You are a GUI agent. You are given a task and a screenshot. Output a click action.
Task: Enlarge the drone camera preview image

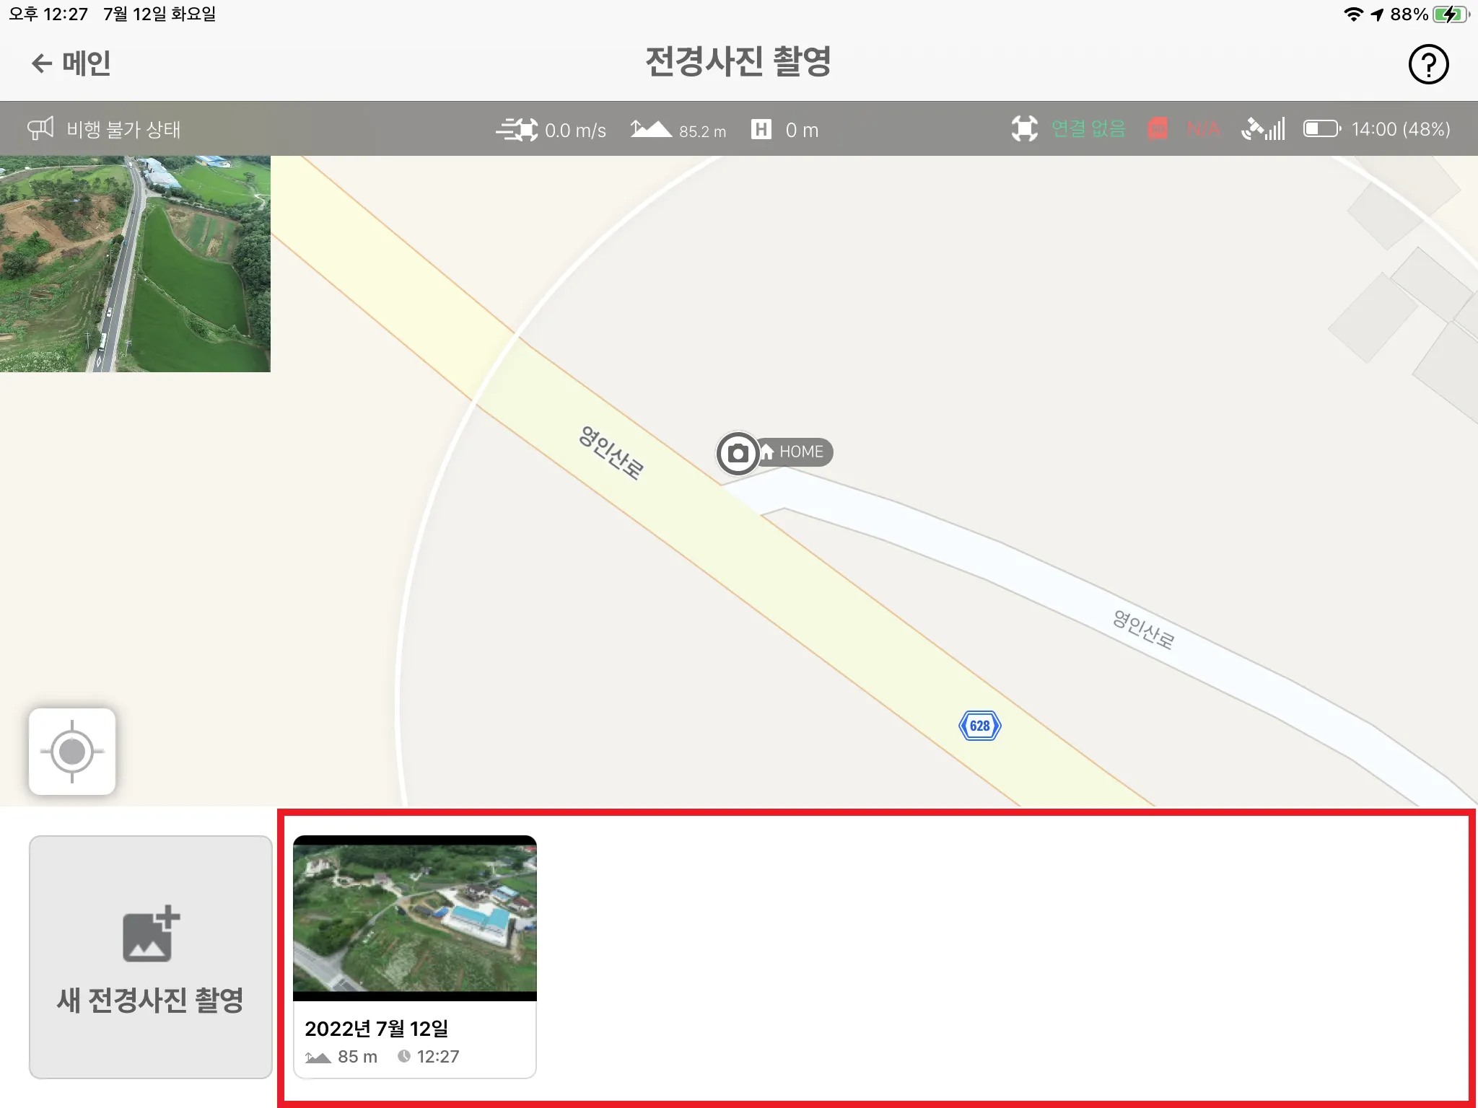(x=135, y=264)
